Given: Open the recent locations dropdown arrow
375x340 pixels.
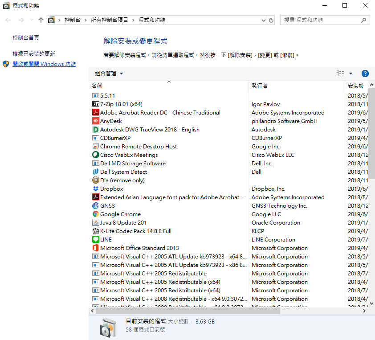Looking at the screenshot, I should click(x=32, y=20).
